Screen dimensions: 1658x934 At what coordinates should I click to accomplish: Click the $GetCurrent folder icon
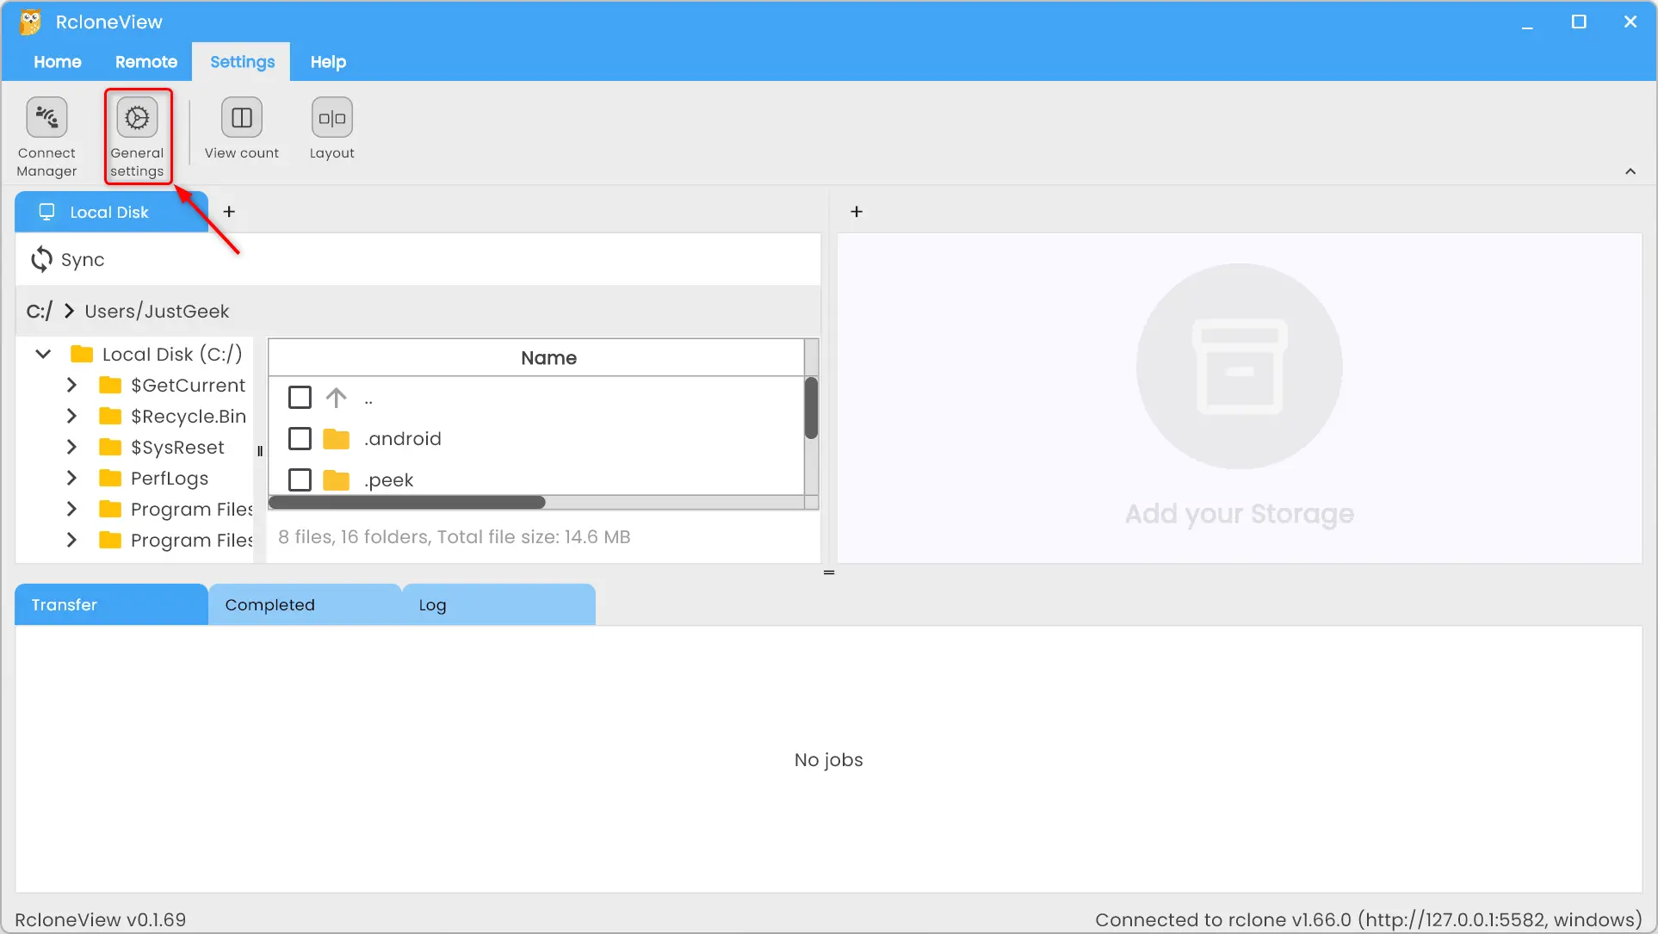click(110, 385)
